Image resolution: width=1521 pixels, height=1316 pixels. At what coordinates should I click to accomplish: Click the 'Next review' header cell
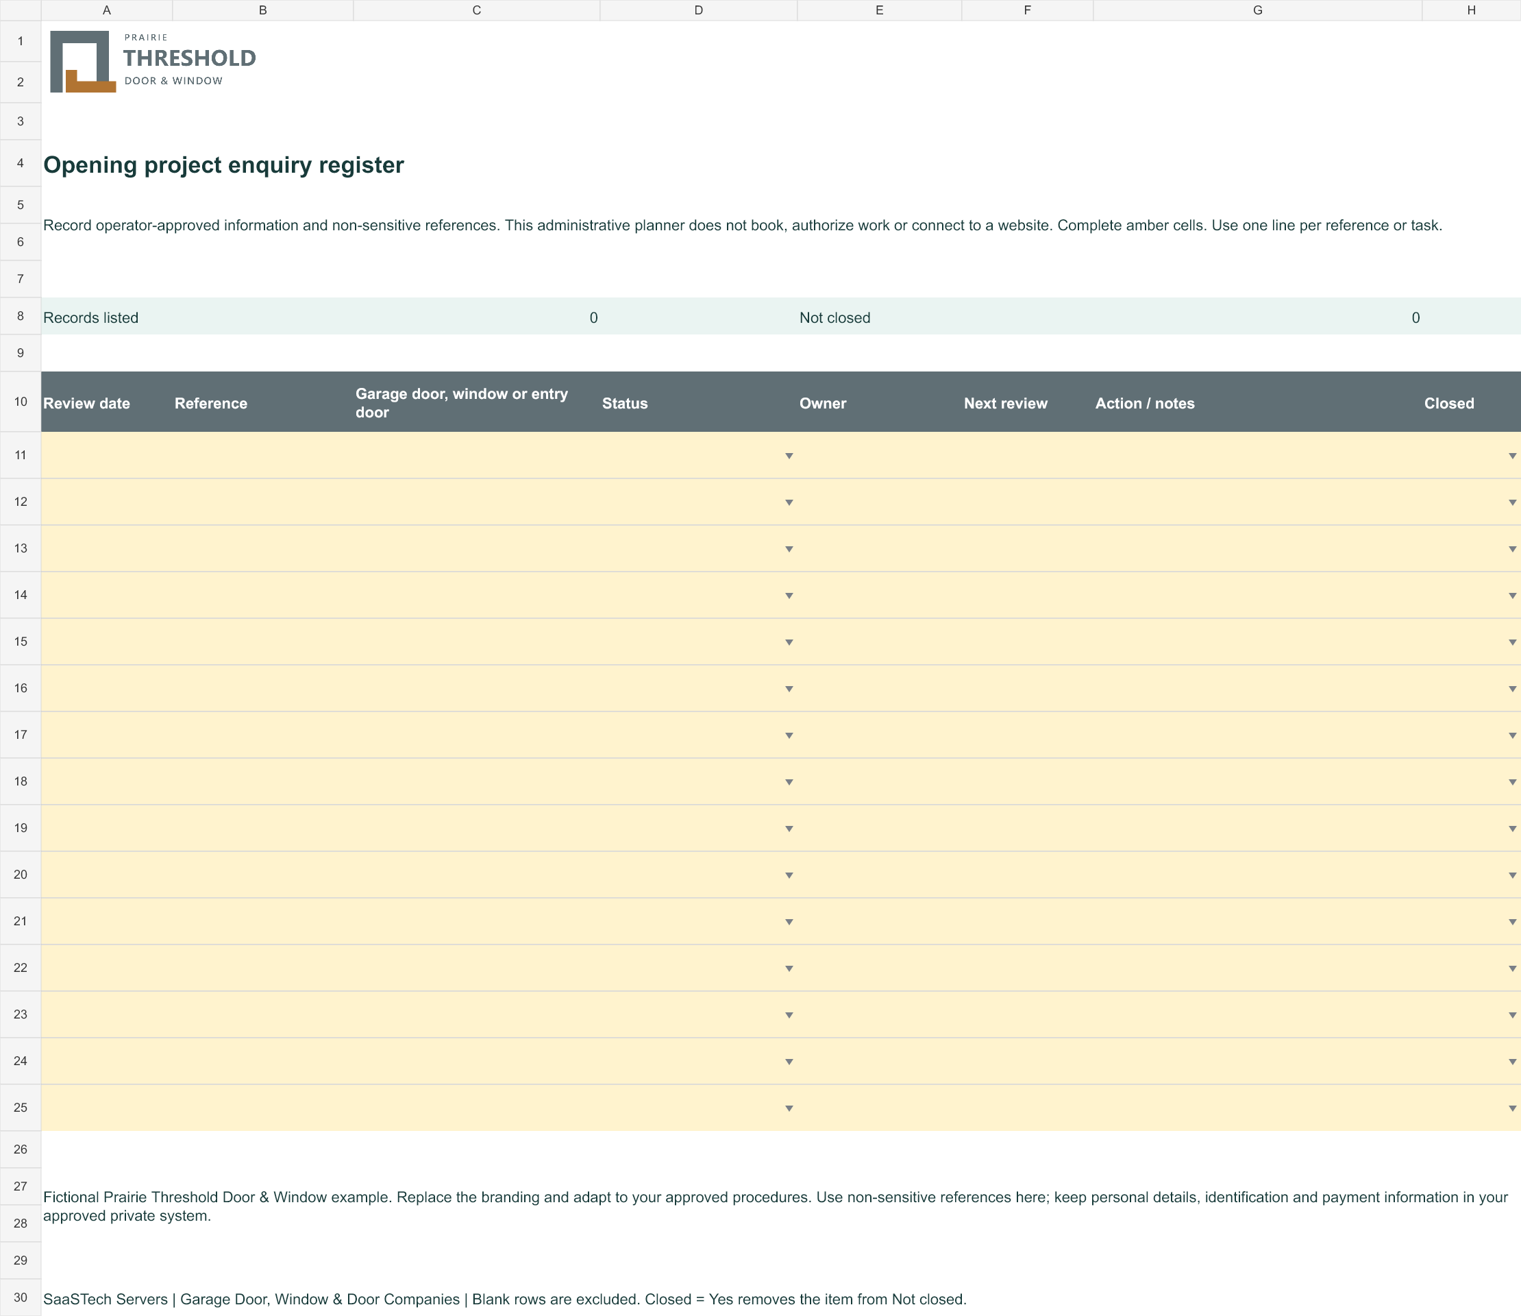[1028, 402]
